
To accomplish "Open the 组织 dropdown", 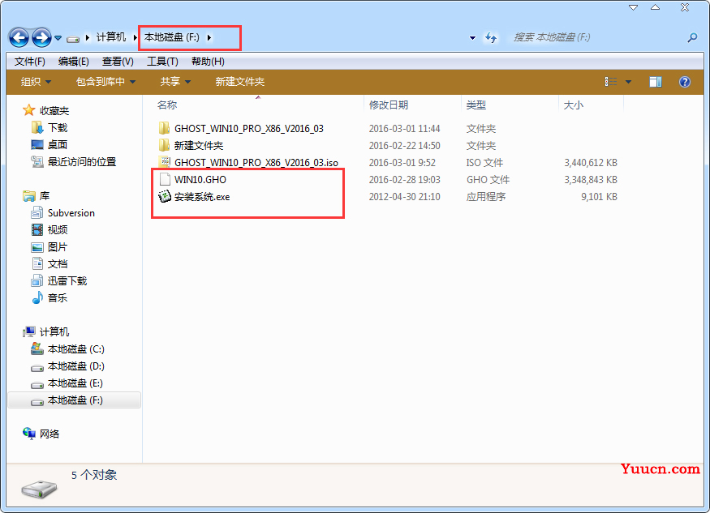I will pos(36,82).
